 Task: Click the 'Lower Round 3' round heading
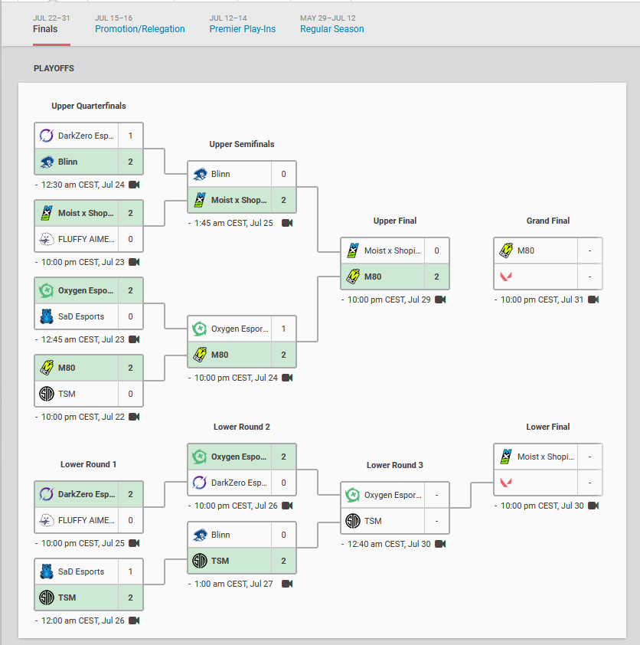394,465
